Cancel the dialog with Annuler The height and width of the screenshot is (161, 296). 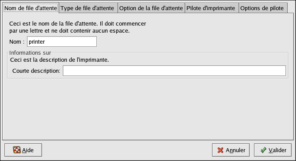tap(231, 150)
